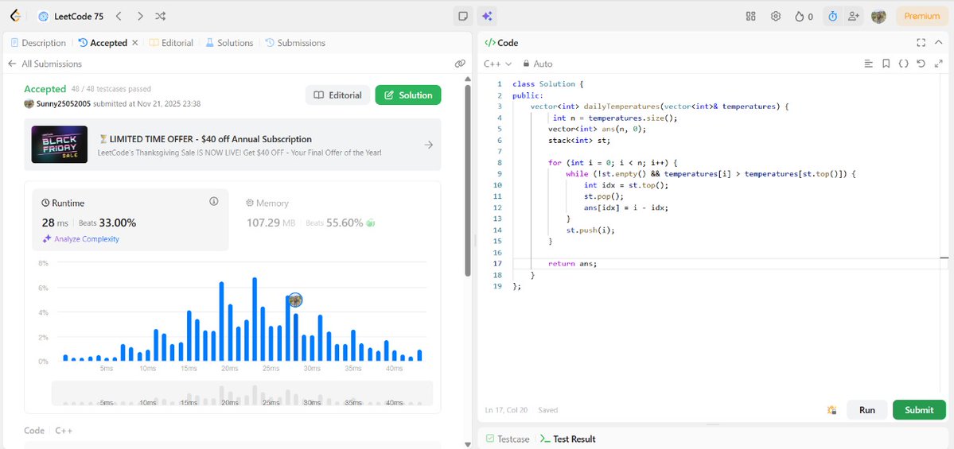Switch to the Submissions tab
Screen dimensions: 954x449
point(295,43)
